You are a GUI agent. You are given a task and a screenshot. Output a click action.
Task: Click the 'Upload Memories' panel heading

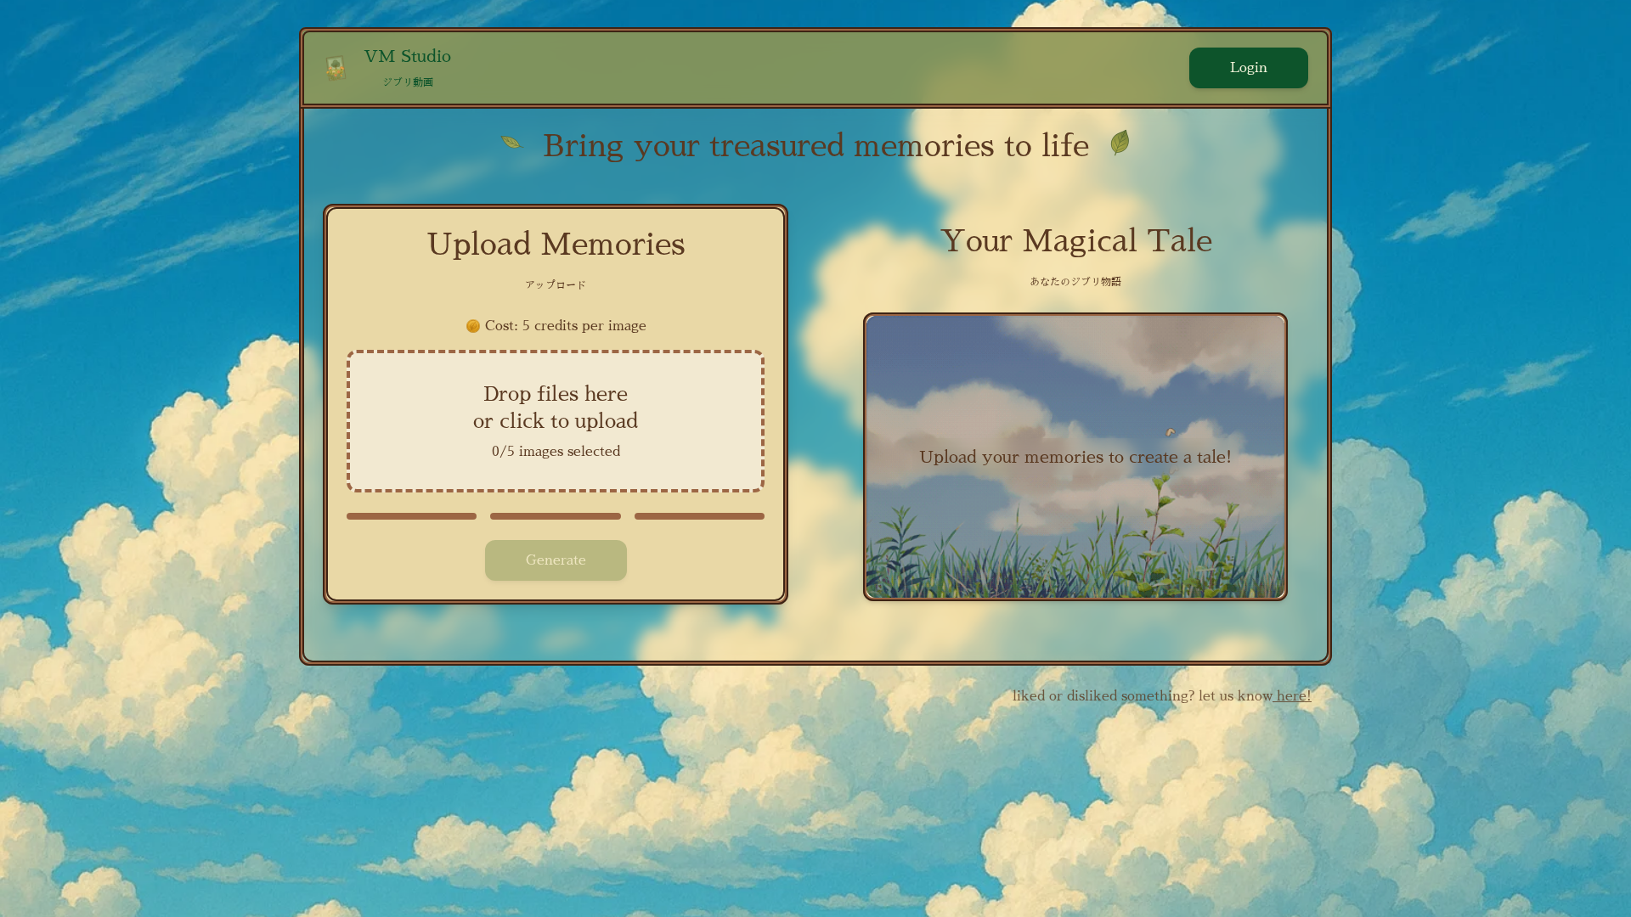pyautogui.click(x=556, y=245)
